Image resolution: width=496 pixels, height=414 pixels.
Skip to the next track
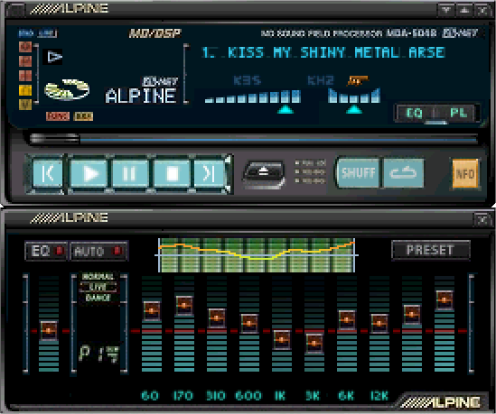209,173
